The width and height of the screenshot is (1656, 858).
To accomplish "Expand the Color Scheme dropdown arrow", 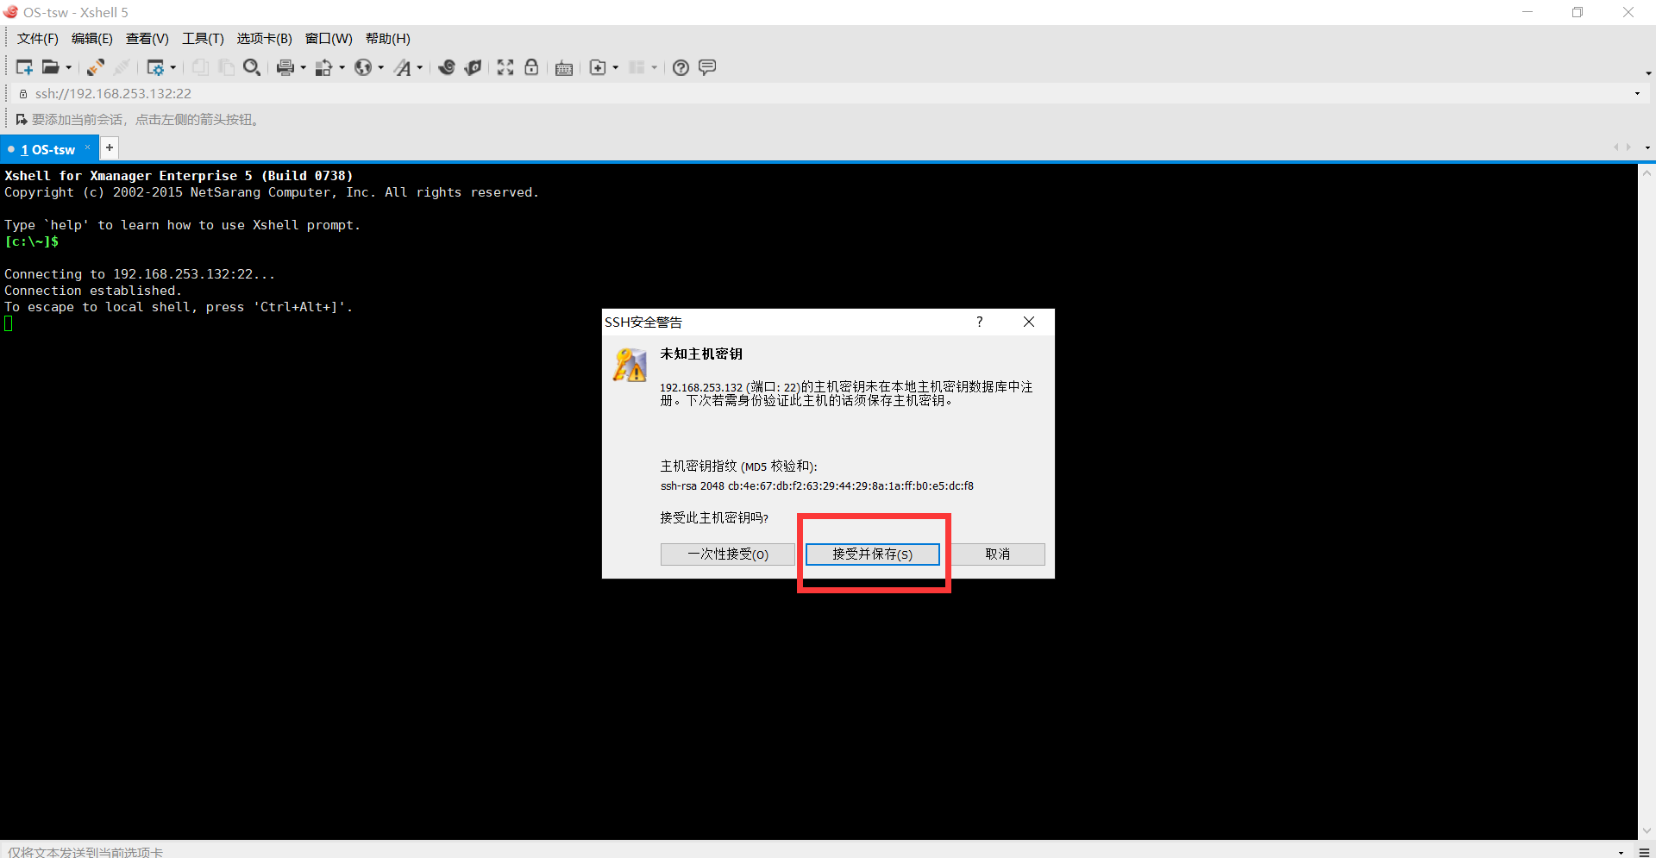I will 342,67.
